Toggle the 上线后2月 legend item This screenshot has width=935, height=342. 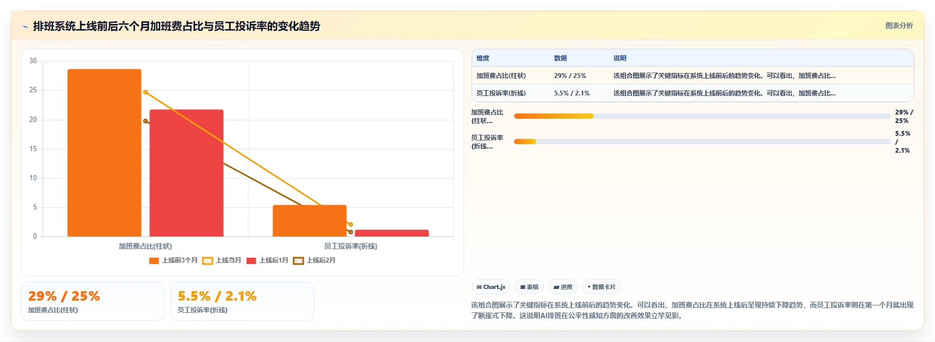(314, 260)
